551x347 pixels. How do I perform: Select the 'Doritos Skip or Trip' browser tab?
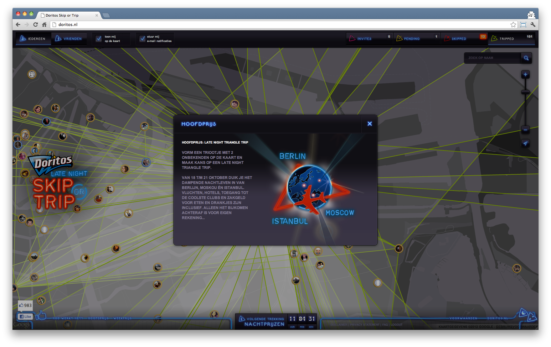[69, 15]
